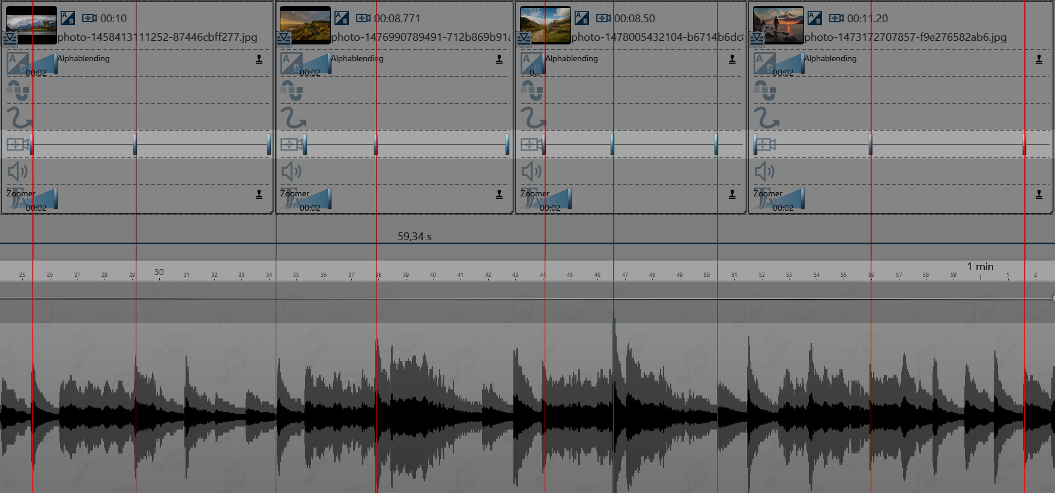Click the Alphablending label in photo-1473172707857 clip

click(830, 58)
